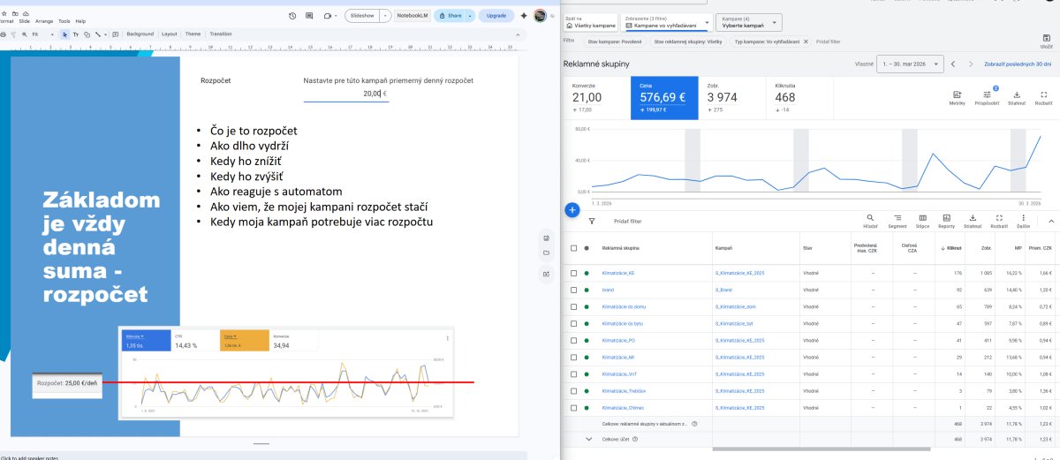The height and width of the screenshot is (460, 1060).
Task: Click the Stĺpce columns icon
Action: click(x=922, y=220)
